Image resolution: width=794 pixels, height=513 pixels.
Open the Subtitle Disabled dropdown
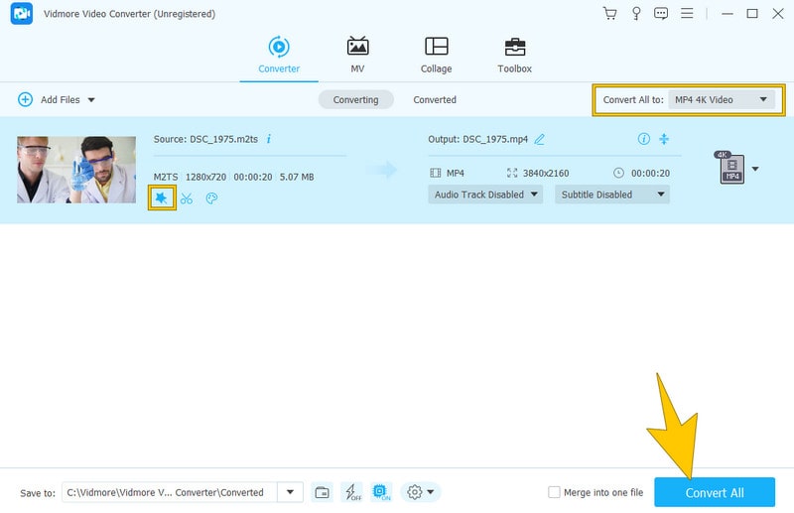[611, 194]
